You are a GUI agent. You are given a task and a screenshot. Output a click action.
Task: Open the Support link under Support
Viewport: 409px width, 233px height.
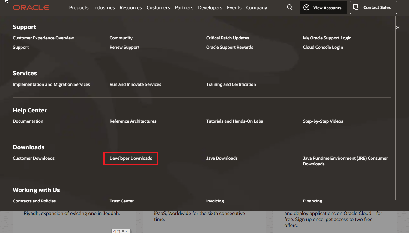tap(21, 47)
